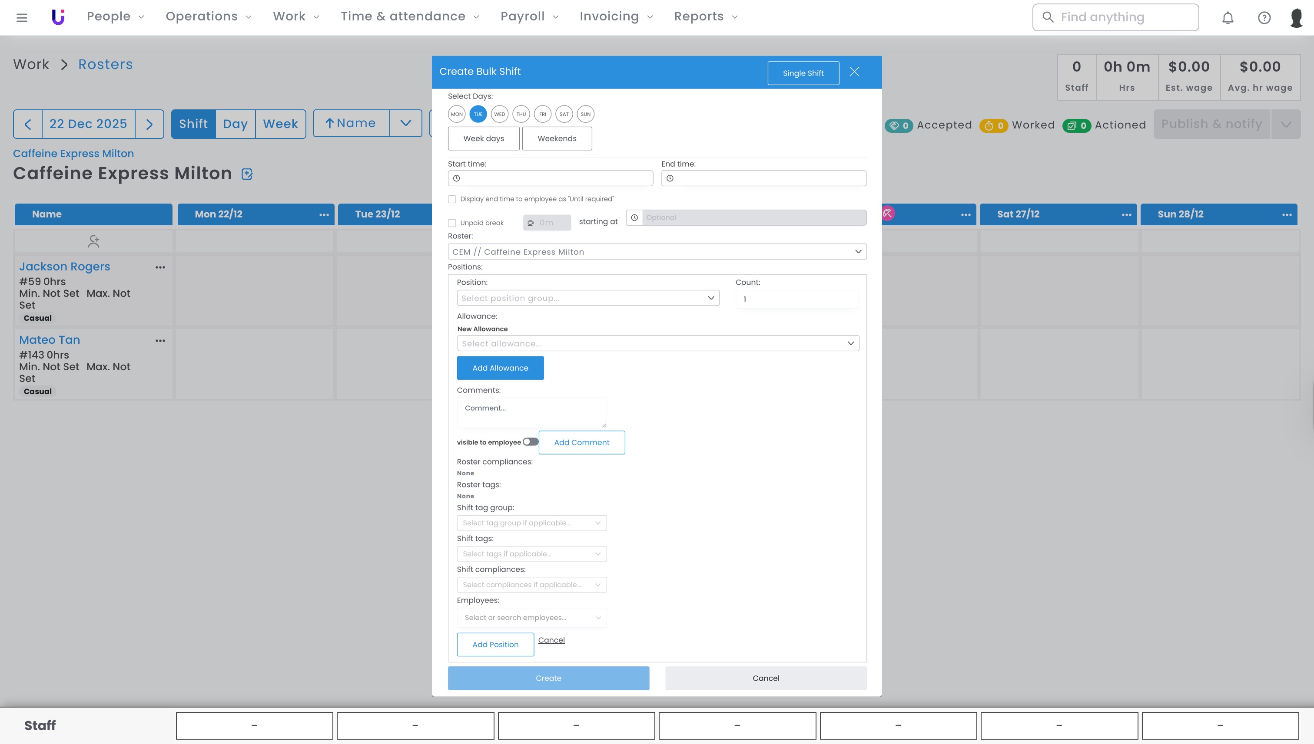Click the Start time input field
This screenshot has width=1314, height=744.
pyautogui.click(x=551, y=178)
